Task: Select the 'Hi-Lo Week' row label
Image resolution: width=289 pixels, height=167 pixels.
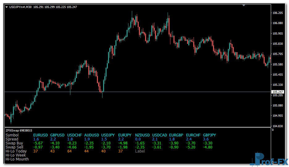Action: tap(16, 155)
